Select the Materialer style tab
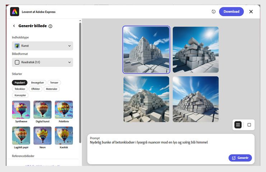This screenshot has height=172, width=266. [52, 89]
